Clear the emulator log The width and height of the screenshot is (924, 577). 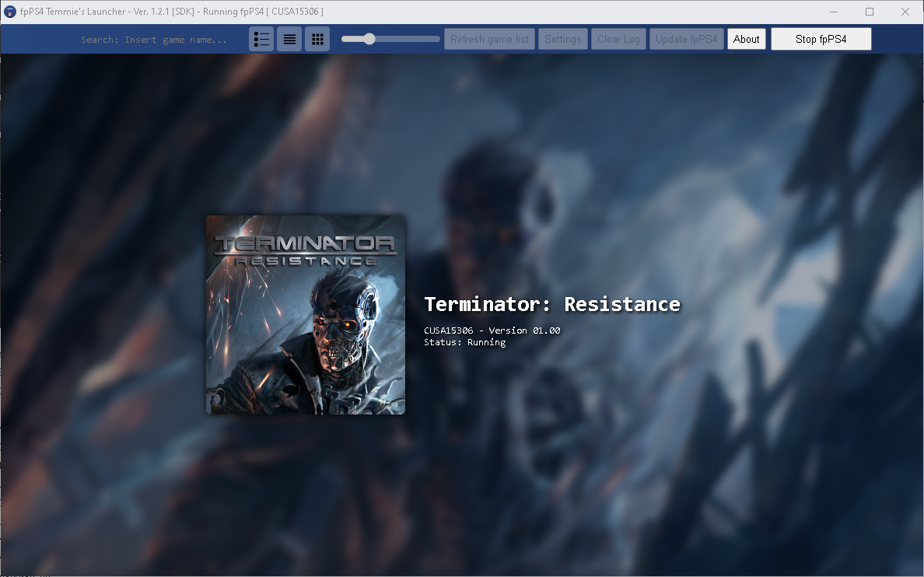[618, 38]
